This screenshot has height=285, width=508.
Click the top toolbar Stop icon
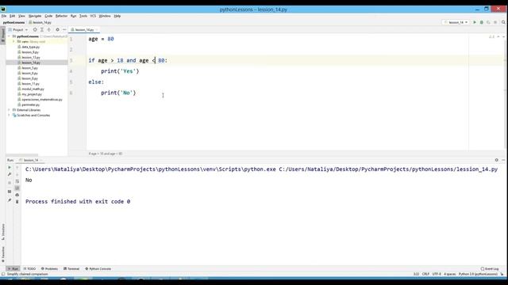click(495, 22)
